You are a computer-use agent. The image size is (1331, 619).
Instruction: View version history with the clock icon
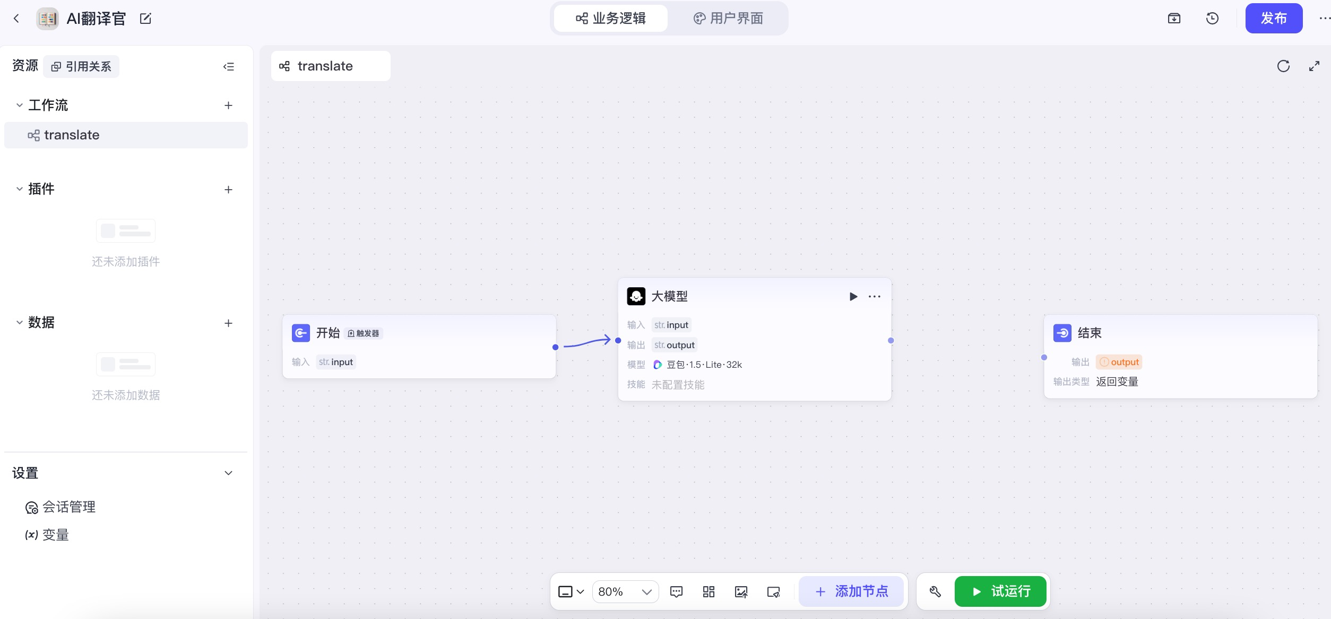tap(1213, 18)
